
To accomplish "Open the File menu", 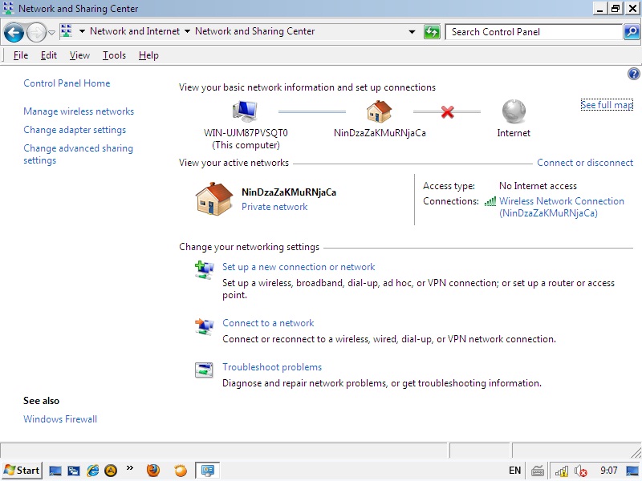I will tap(21, 55).
